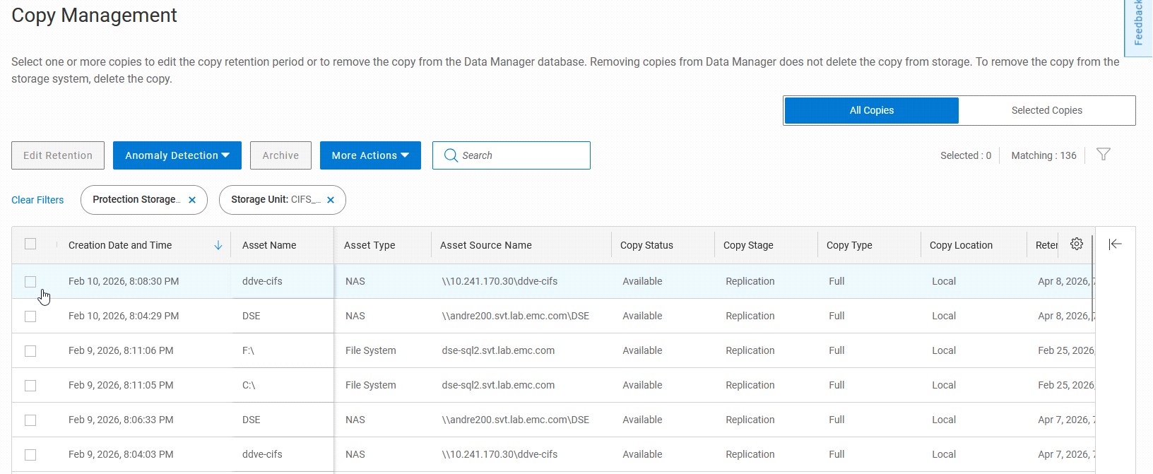
Task: Sort by the Copy Status column header
Action: pyautogui.click(x=646, y=245)
